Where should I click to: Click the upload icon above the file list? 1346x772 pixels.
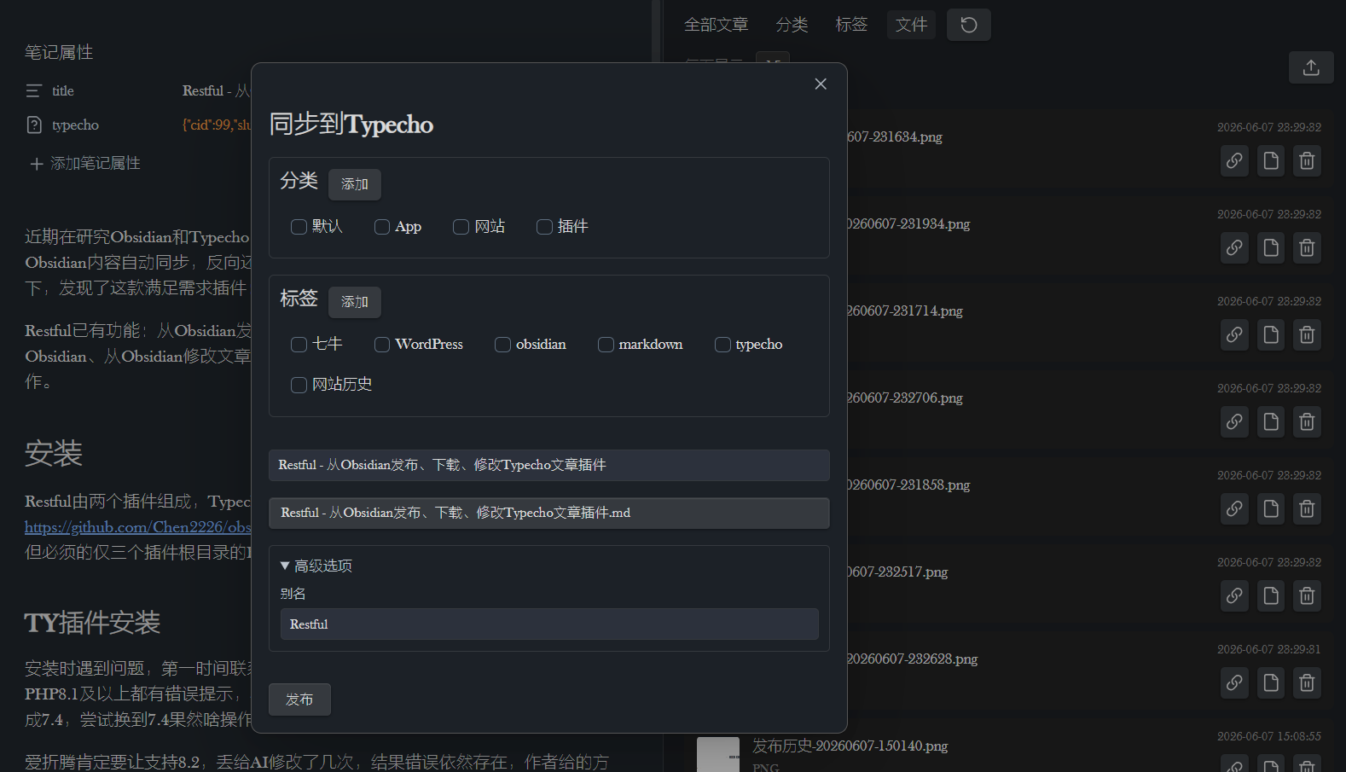point(1311,67)
